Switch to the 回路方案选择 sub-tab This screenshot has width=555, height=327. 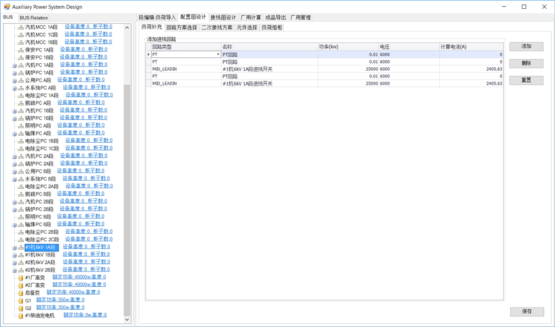click(x=182, y=27)
